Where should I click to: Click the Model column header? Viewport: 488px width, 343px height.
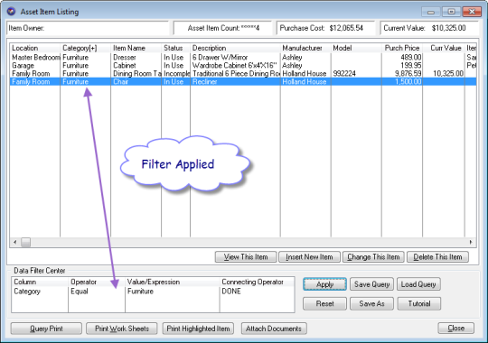(x=356, y=48)
